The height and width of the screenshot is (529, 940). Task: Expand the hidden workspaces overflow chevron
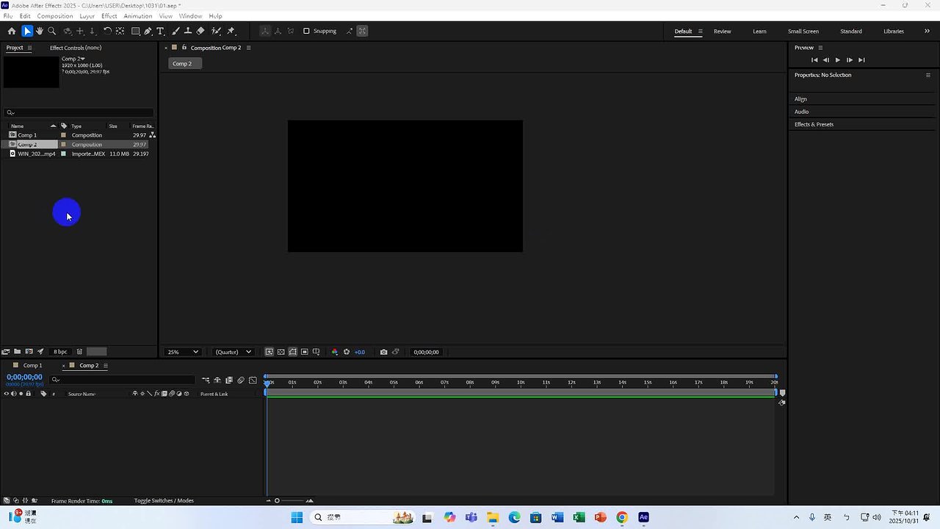tap(927, 31)
